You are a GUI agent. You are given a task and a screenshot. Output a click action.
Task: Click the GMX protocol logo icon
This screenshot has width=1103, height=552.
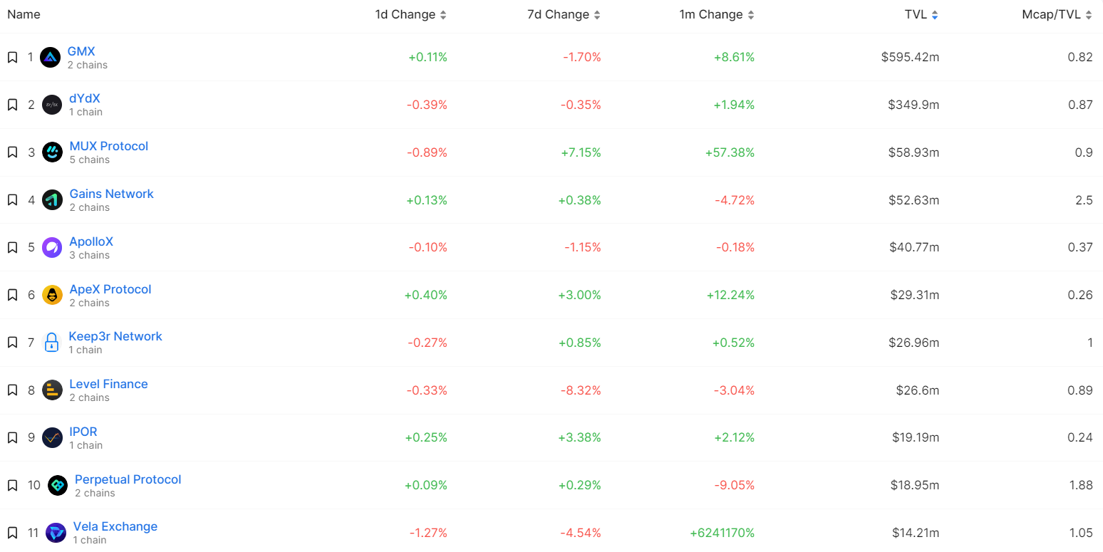pos(50,57)
